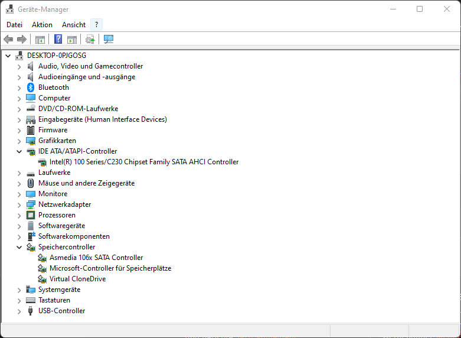
Task: Click the Netzwerkadapter network icon
Action: [x=31, y=204]
